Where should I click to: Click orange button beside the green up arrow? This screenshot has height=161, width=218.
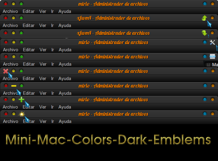click(x=212, y=18)
